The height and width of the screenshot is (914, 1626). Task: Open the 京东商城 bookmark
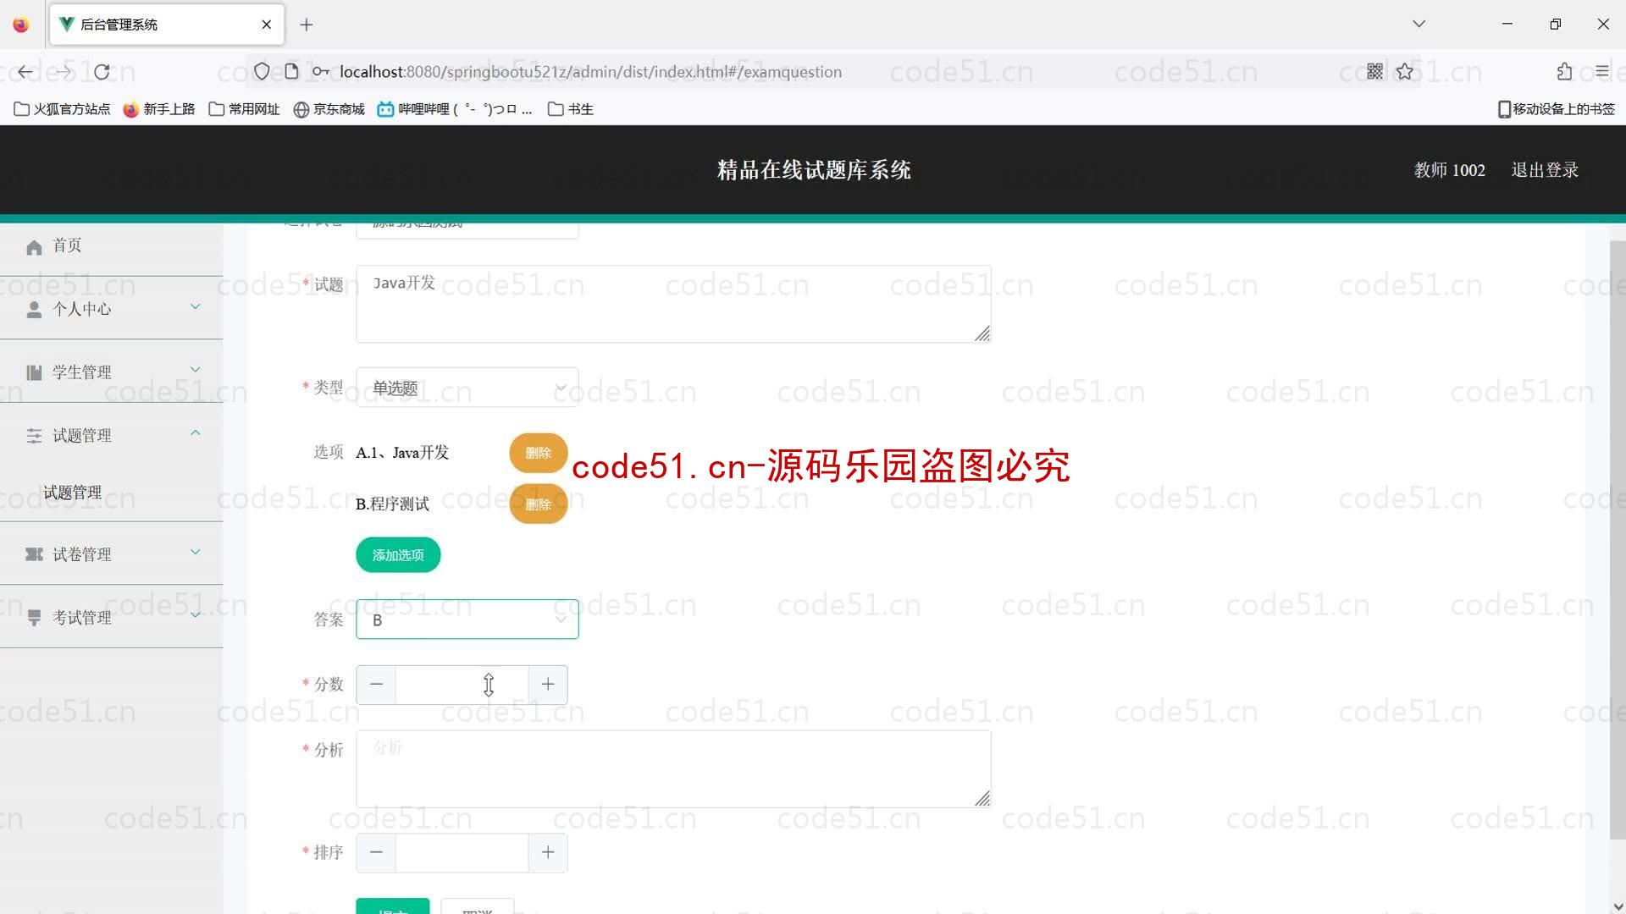(329, 109)
